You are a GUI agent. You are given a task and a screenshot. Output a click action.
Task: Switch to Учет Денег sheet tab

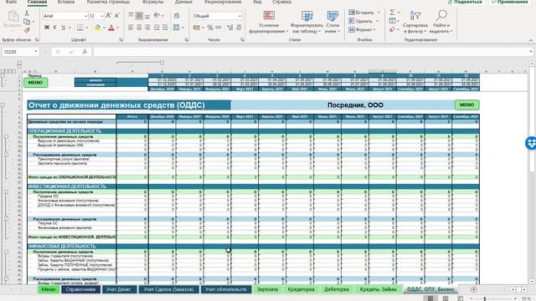tap(119, 289)
